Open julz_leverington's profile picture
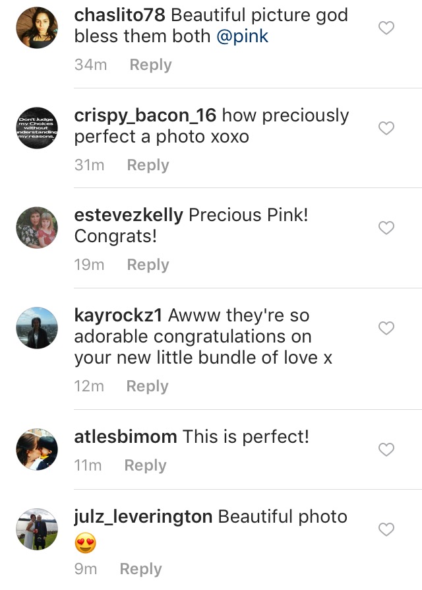 [37, 529]
